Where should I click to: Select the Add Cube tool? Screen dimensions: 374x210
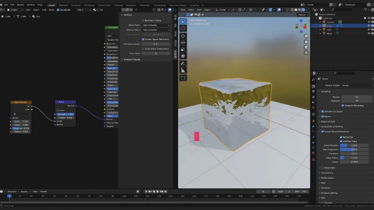183,78
